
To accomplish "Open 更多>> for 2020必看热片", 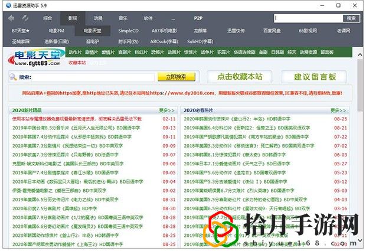I will pos(338,110).
